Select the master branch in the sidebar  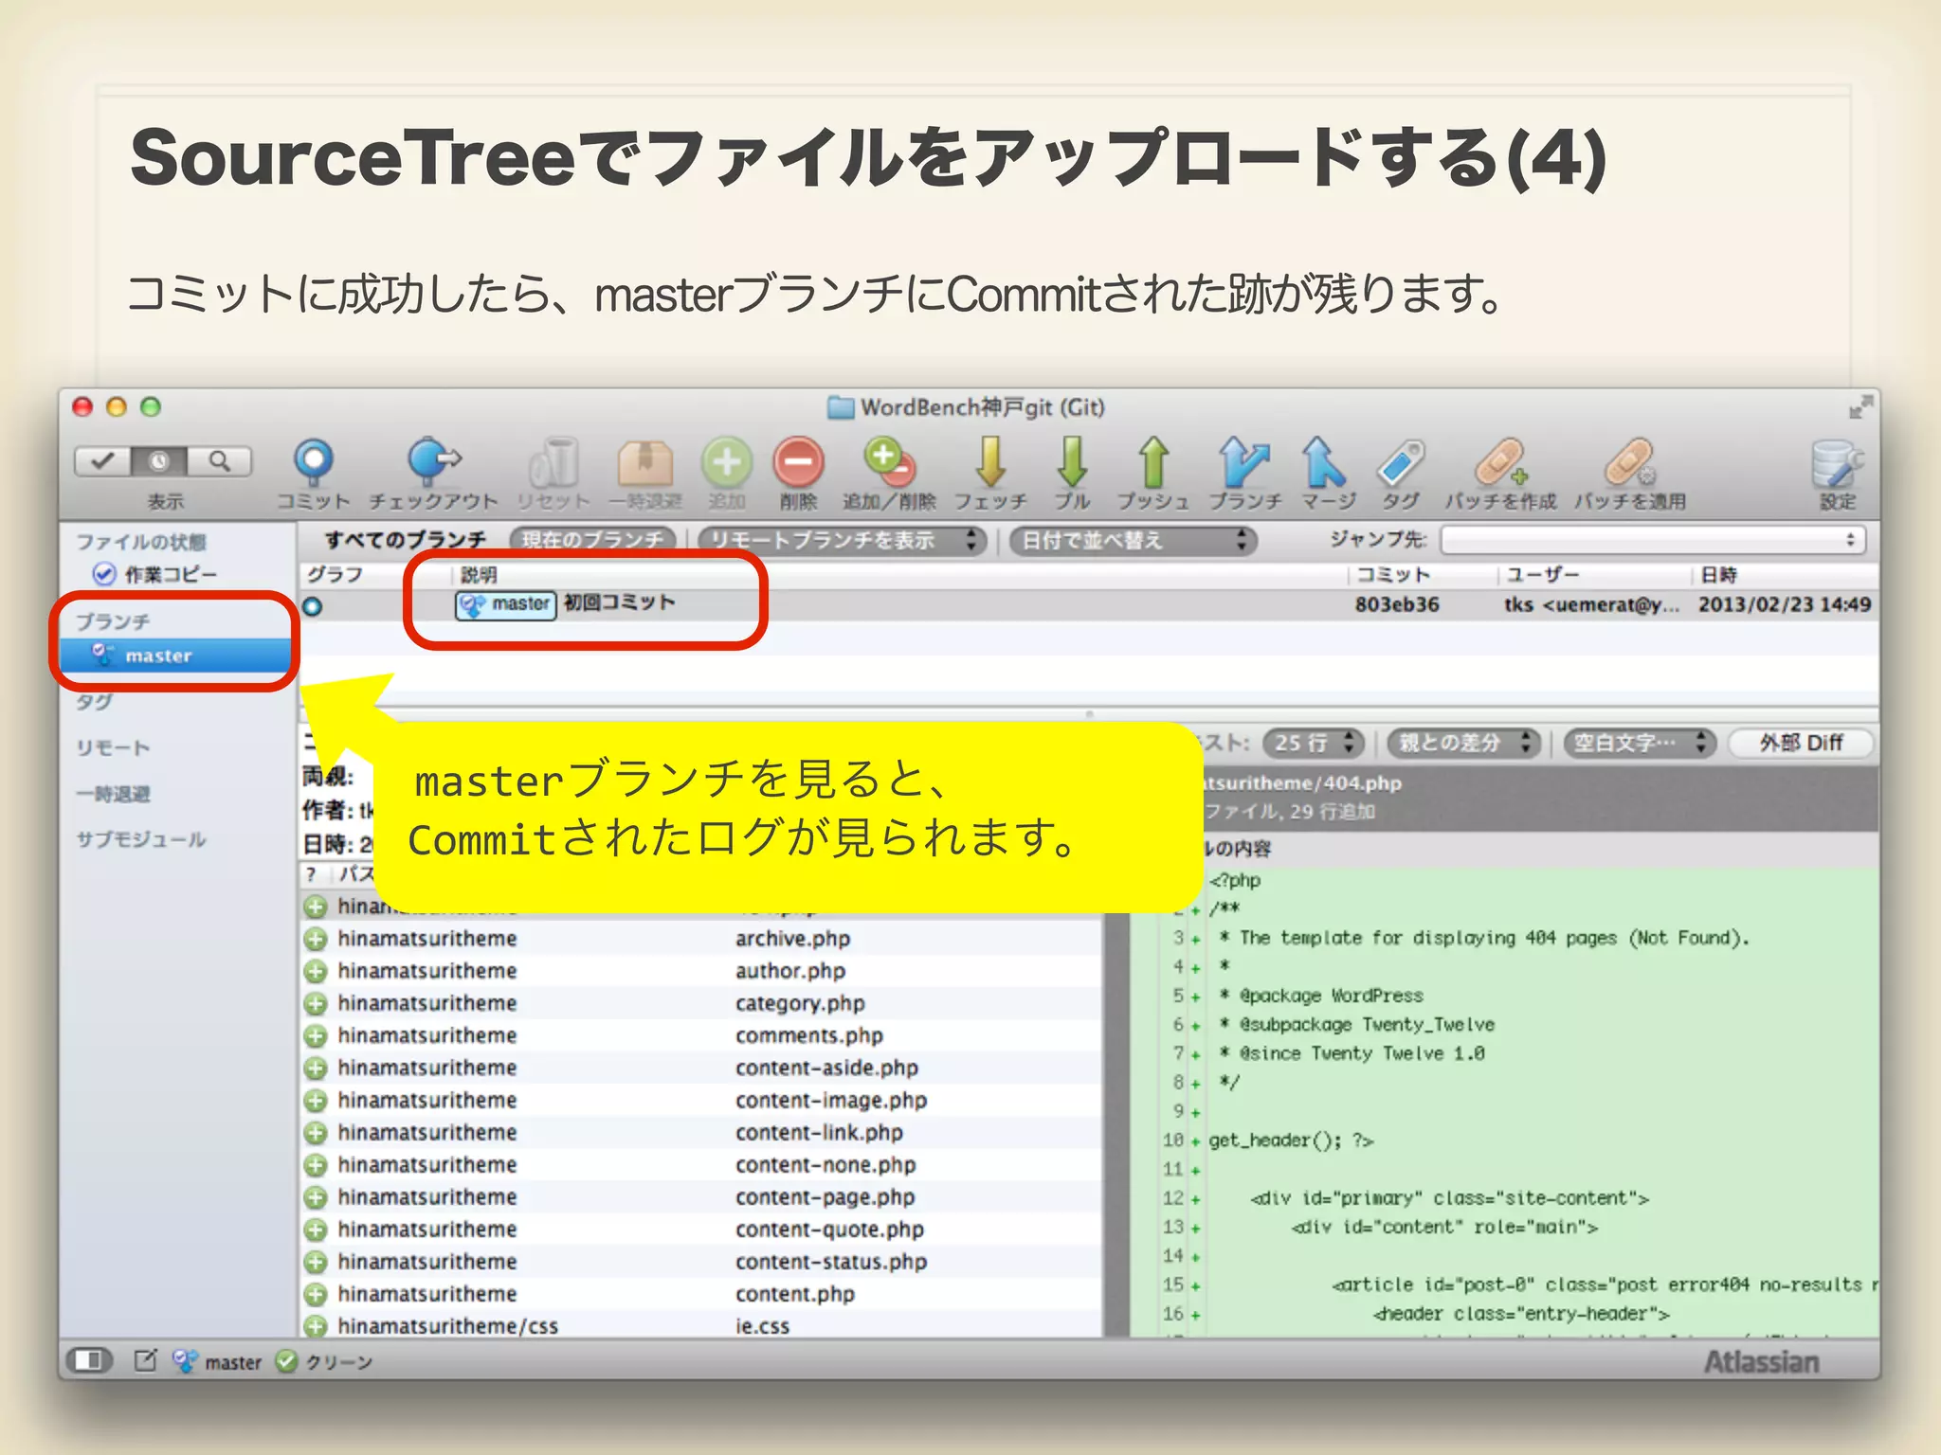coord(158,656)
